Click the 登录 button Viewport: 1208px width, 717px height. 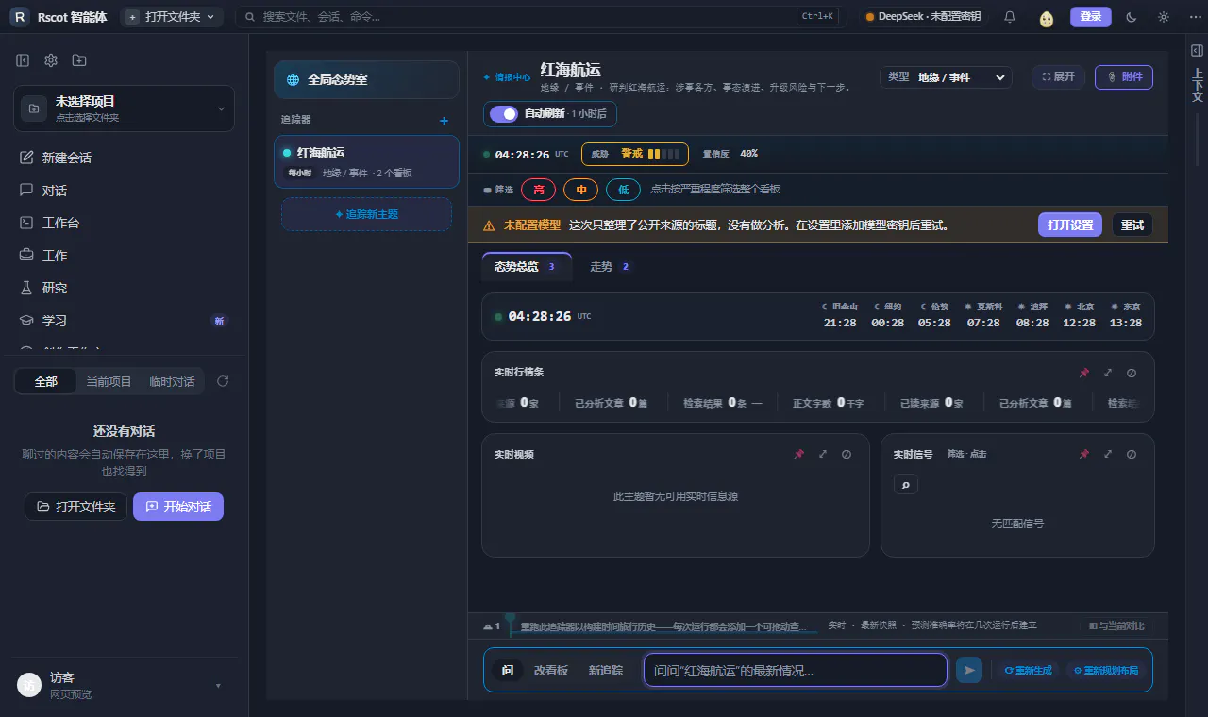(x=1091, y=17)
